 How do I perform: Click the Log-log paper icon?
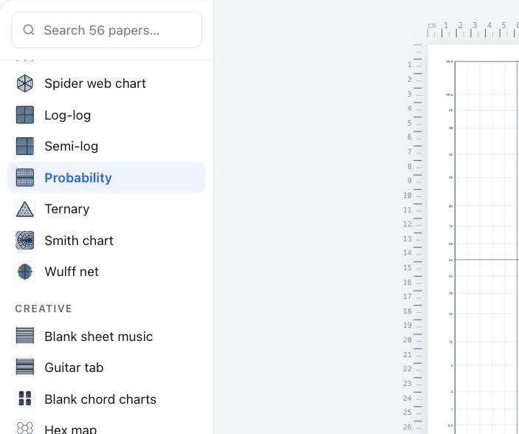click(x=25, y=115)
